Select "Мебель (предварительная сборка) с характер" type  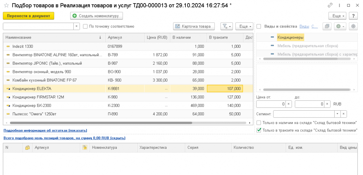317,54
